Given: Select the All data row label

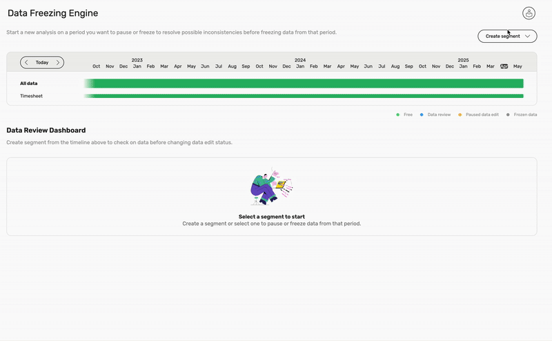Looking at the screenshot, I should pyautogui.click(x=28, y=84).
